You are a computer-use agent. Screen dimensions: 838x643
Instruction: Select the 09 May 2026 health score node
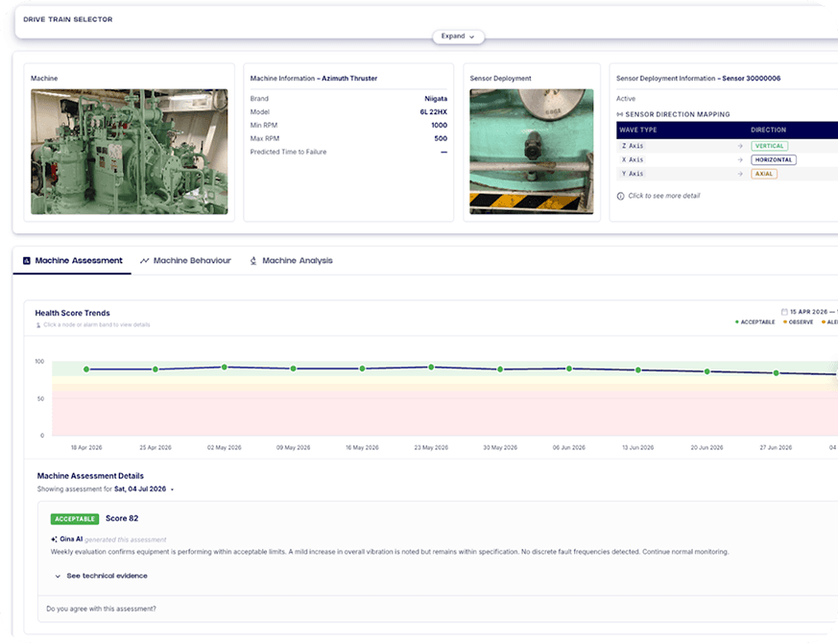point(294,369)
